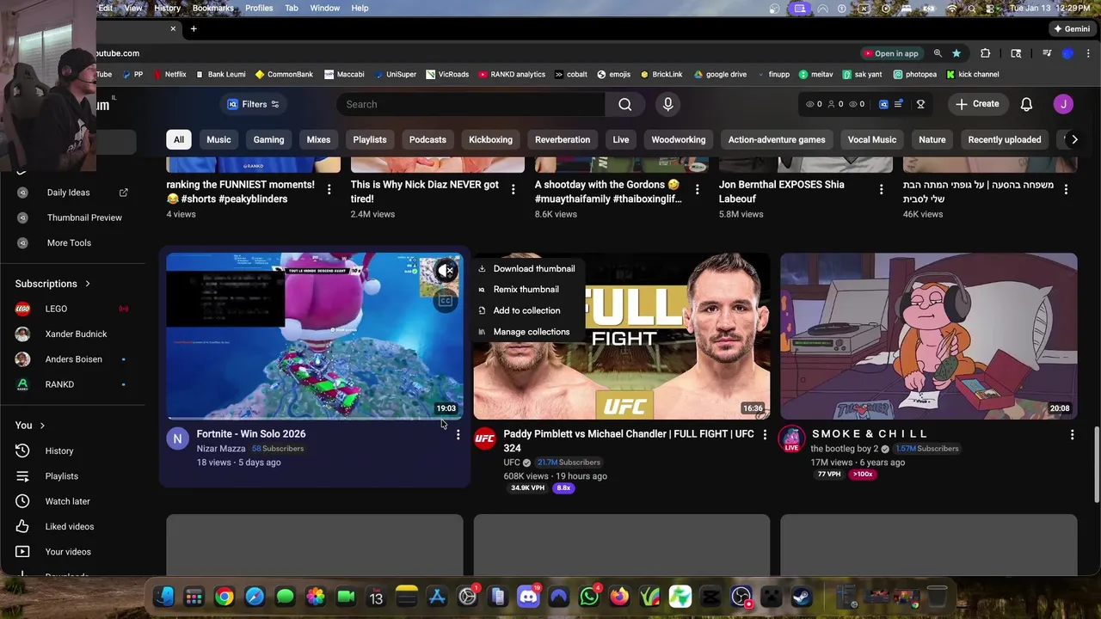This screenshot has width=1101, height=619.
Task: Open the Bookmarks menu in the menu bar
Action: [212, 8]
